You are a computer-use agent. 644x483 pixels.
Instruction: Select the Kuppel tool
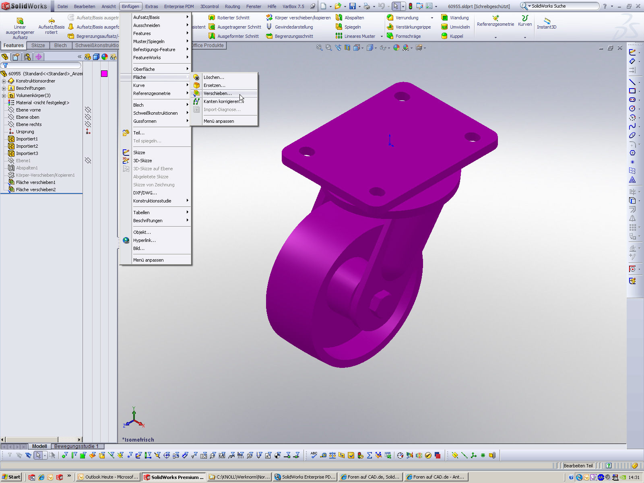tap(452, 36)
